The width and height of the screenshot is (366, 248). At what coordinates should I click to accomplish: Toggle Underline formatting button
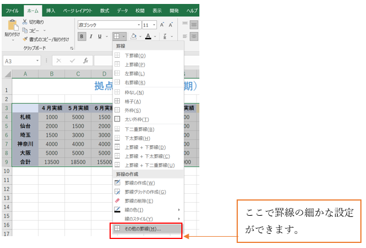point(99,37)
